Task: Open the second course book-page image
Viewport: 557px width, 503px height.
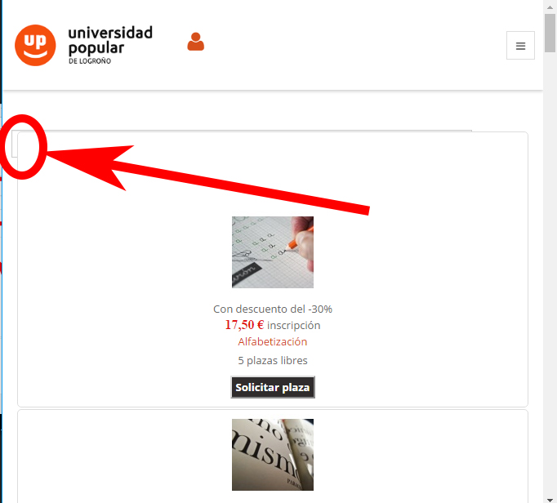Action: 273,455
